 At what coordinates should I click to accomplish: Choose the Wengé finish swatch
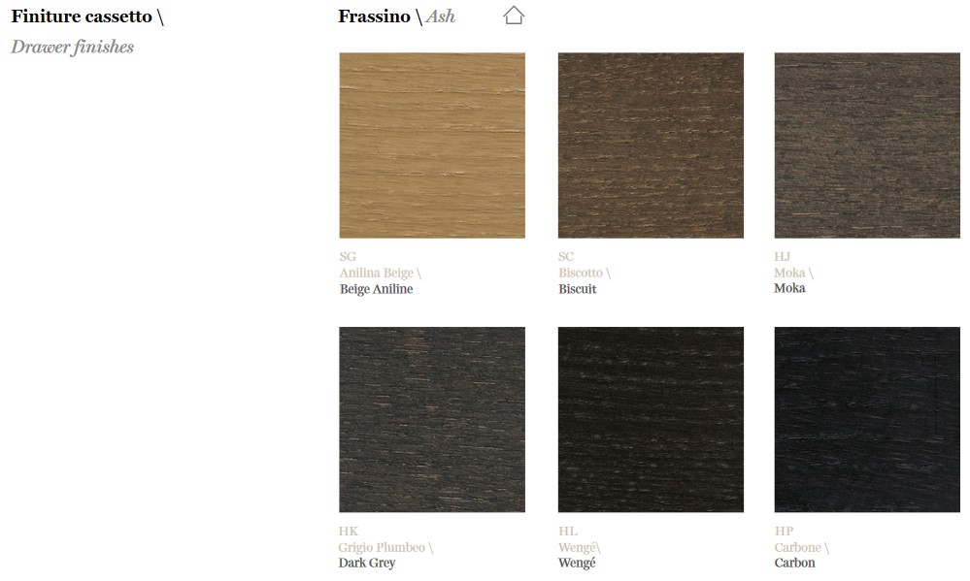click(x=651, y=420)
